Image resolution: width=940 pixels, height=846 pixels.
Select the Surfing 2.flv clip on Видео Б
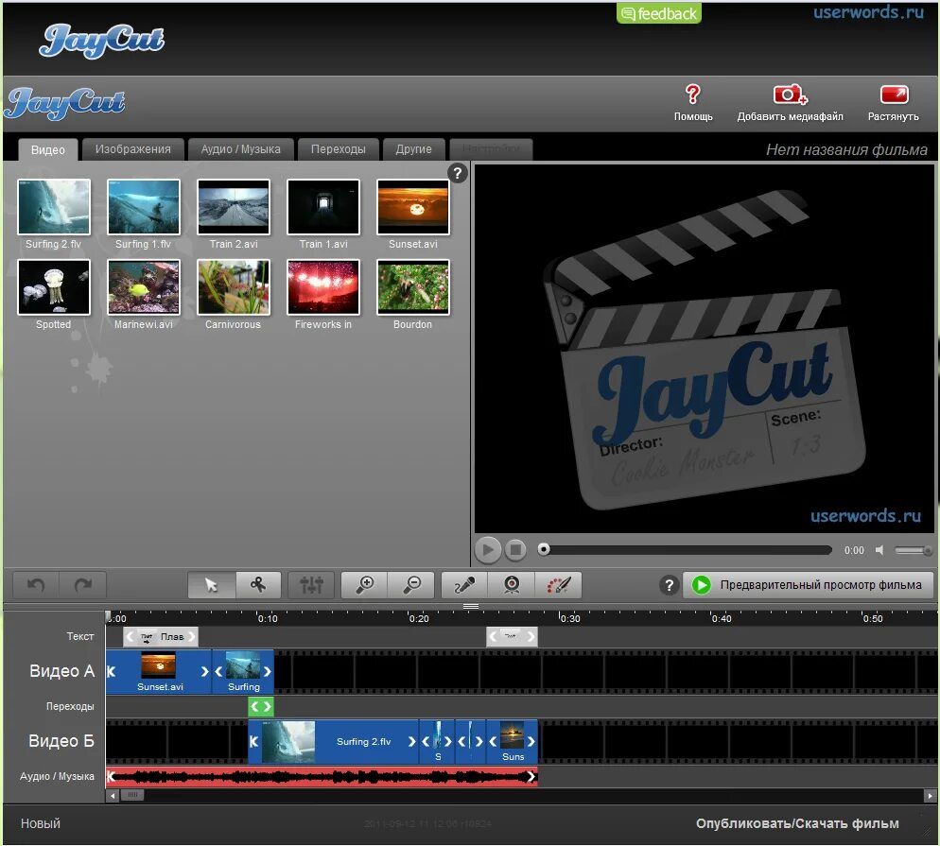(x=333, y=742)
